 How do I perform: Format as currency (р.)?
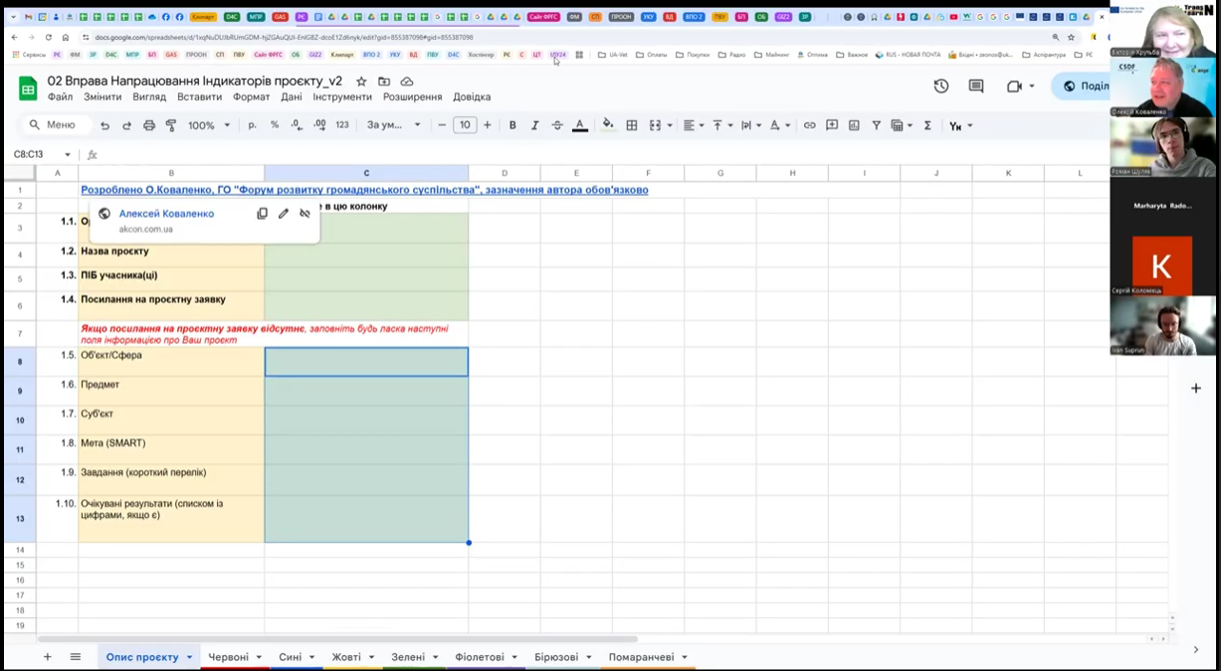pyautogui.click(x=253, y=125)
